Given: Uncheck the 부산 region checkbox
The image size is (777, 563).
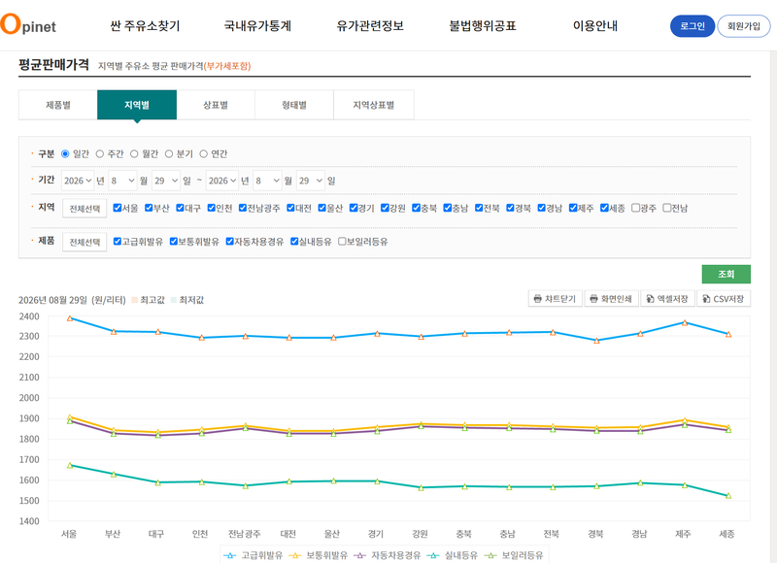Looking at the screenshot, I should (149, 208).
